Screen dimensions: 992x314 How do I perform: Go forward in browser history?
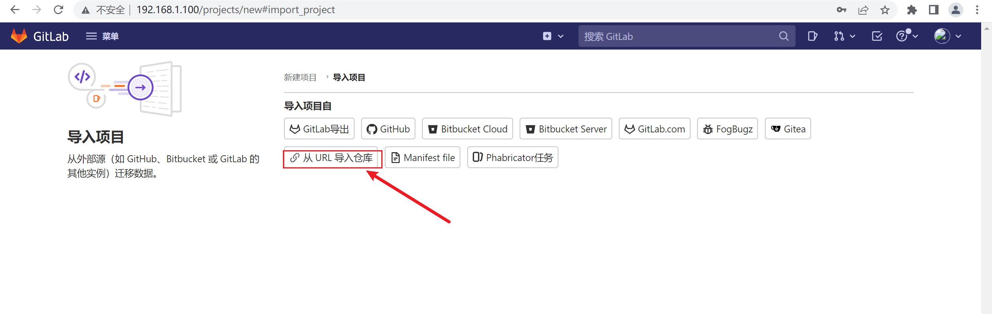36,10
